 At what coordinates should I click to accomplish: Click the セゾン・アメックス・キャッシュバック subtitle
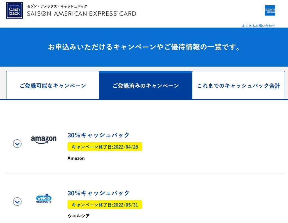[57, 6]
